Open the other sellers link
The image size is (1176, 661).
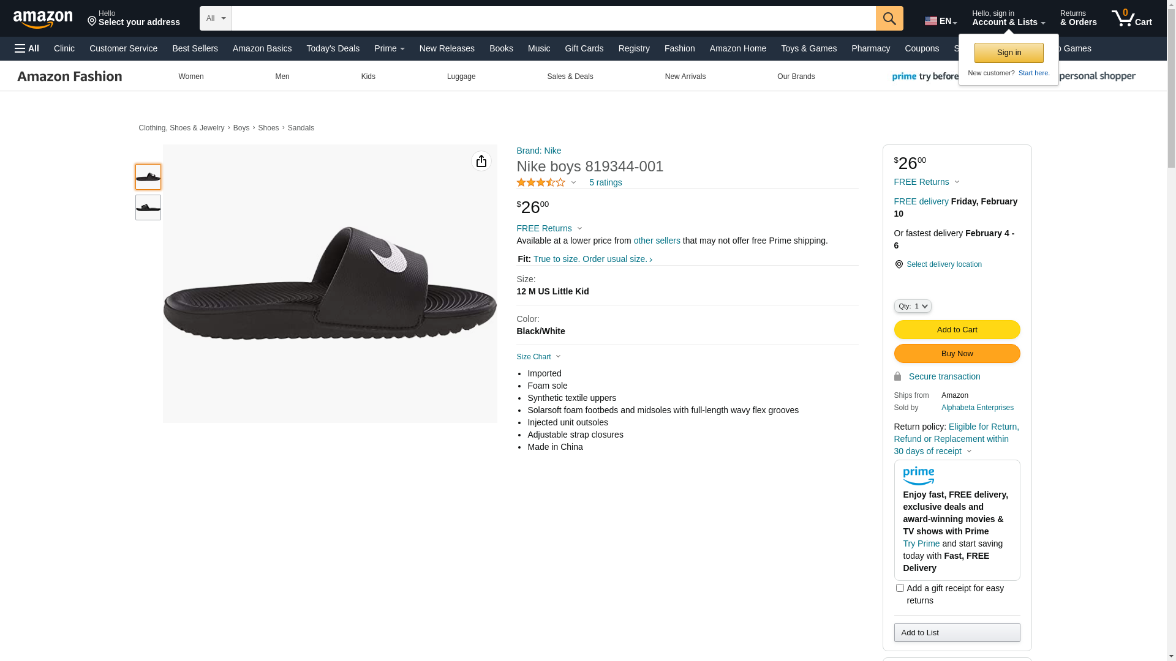click(657, 241)
